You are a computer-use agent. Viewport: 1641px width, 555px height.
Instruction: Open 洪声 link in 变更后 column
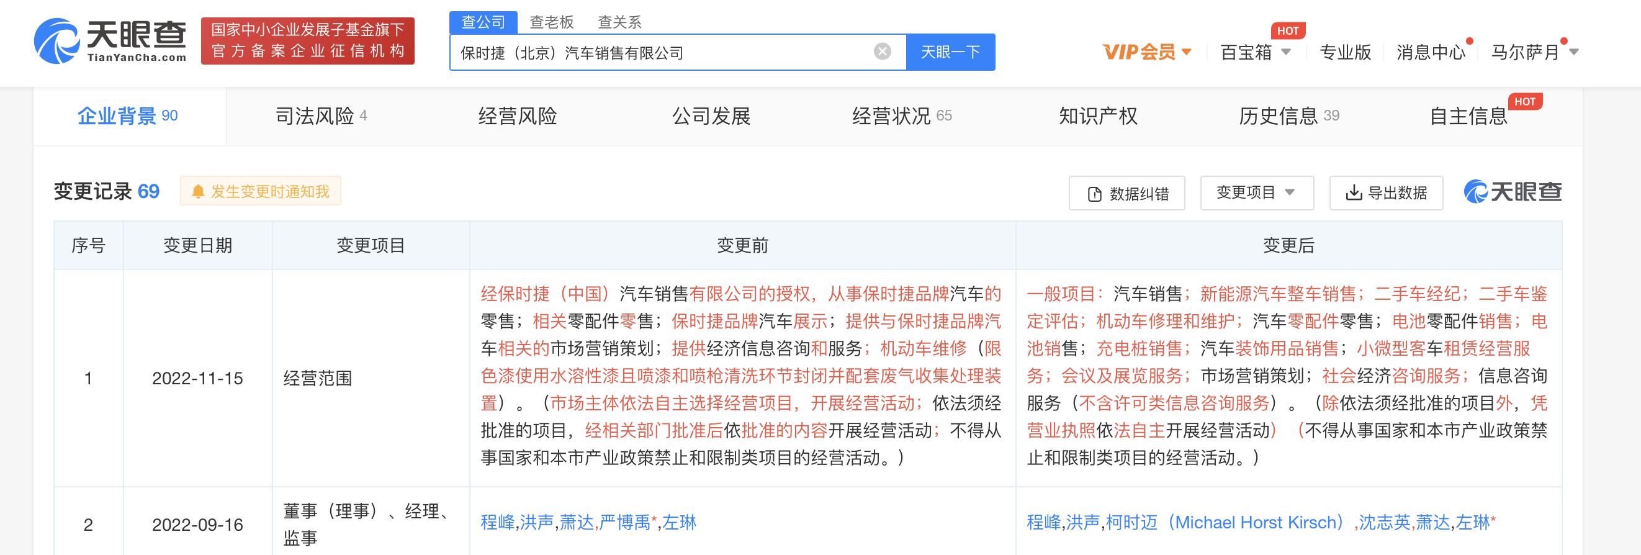tap(1083, 523)
